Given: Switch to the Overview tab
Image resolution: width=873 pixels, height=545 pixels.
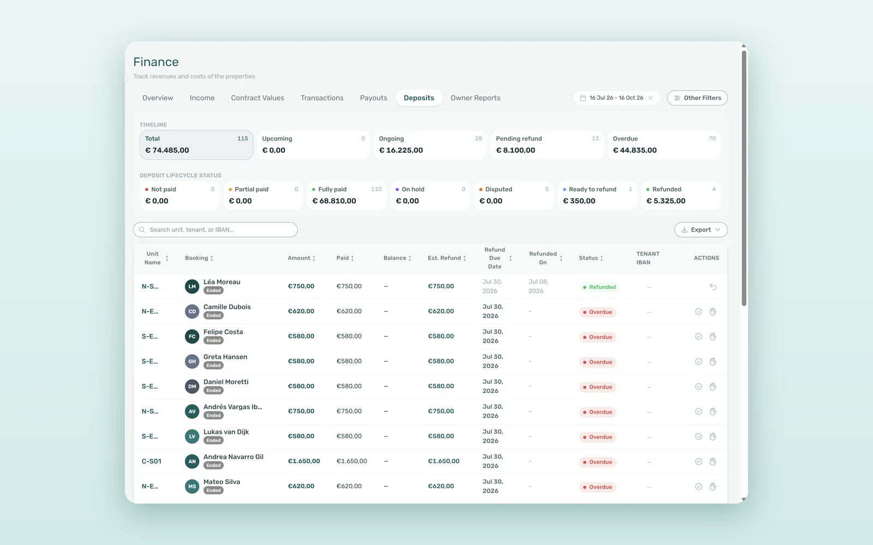Looking at the screenshot, I should pyautogui.click(x=158, y=98).
